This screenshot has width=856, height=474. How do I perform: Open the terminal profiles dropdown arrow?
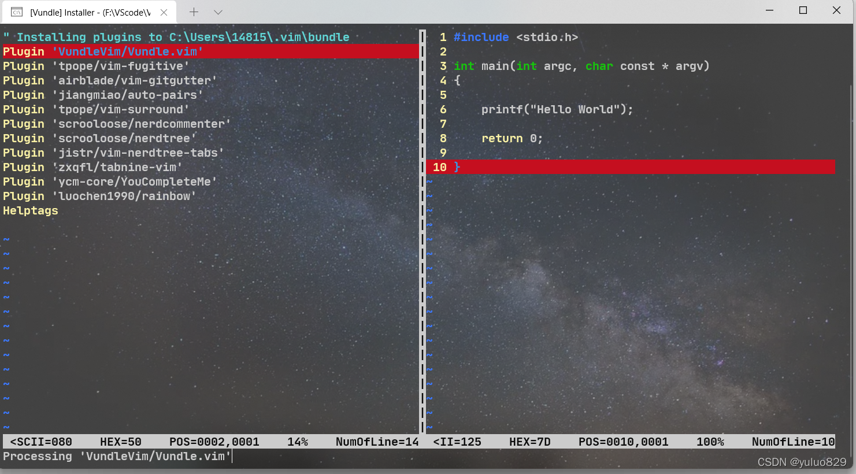218,12
